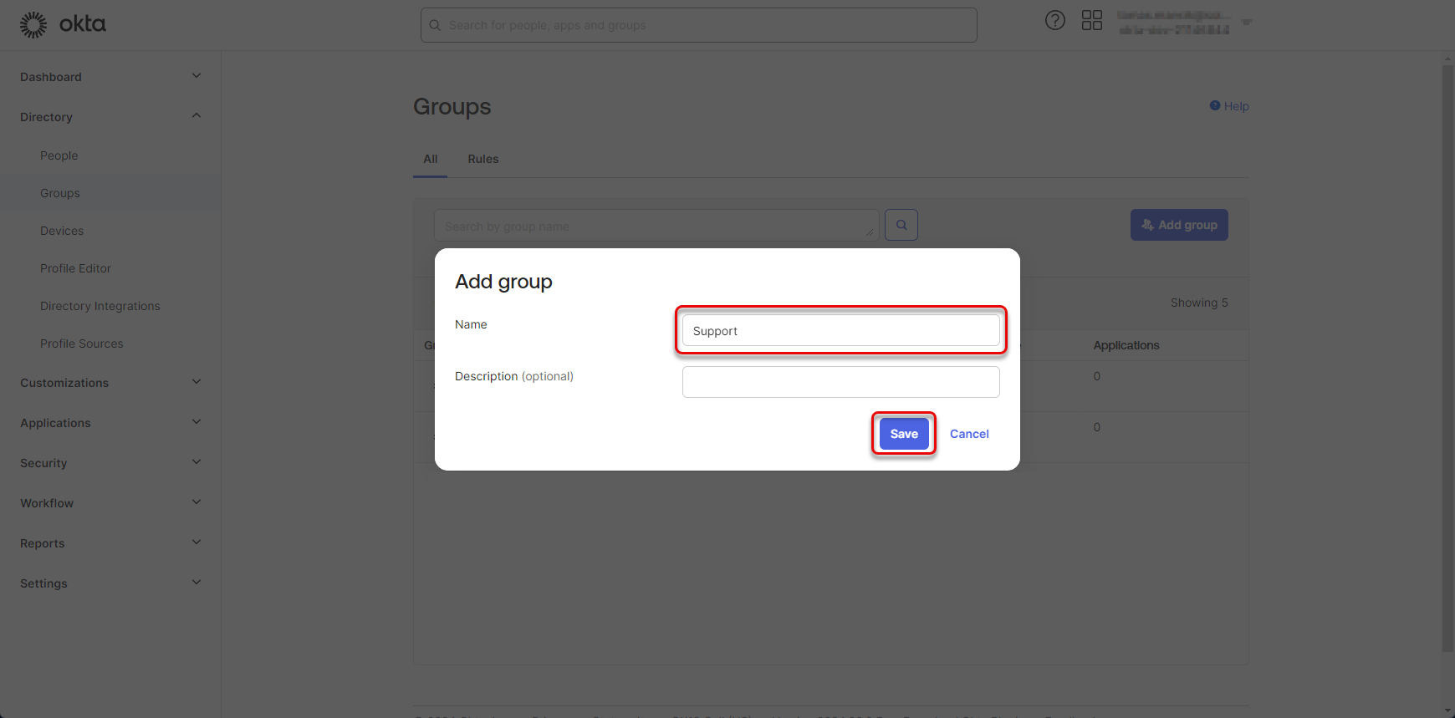
Task: Expand the Dashboard menu section
Action: (x=197, y=76)
